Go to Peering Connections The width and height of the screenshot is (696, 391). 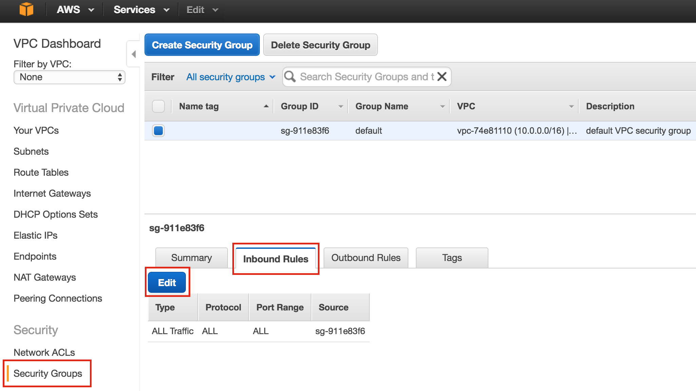pos(58,298)
